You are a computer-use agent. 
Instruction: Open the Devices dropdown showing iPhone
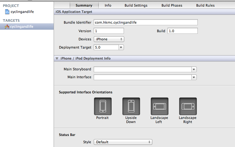pyautogui.click(x=109, y=39)
